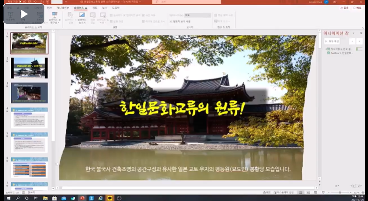The image size is (368, 201).
Task: Click the animation timing bar for 직사각형 6
Action: point(359,49)
